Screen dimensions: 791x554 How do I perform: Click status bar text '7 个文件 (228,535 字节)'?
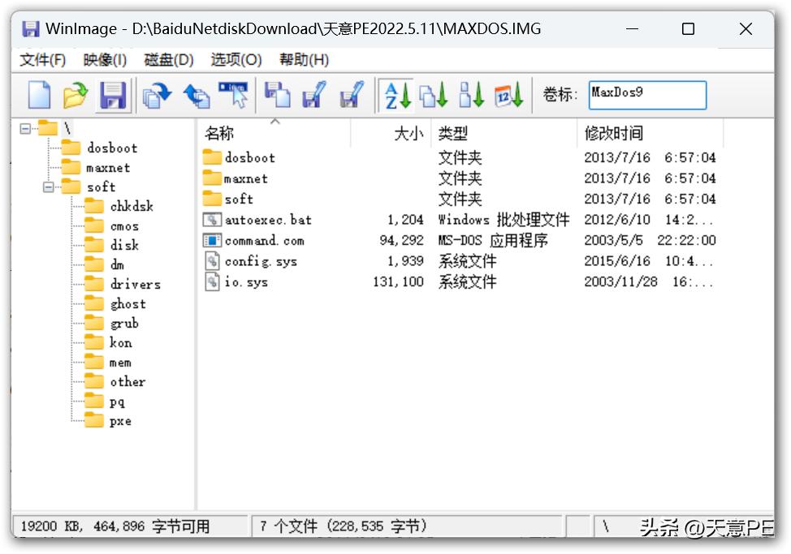(343, 526)
